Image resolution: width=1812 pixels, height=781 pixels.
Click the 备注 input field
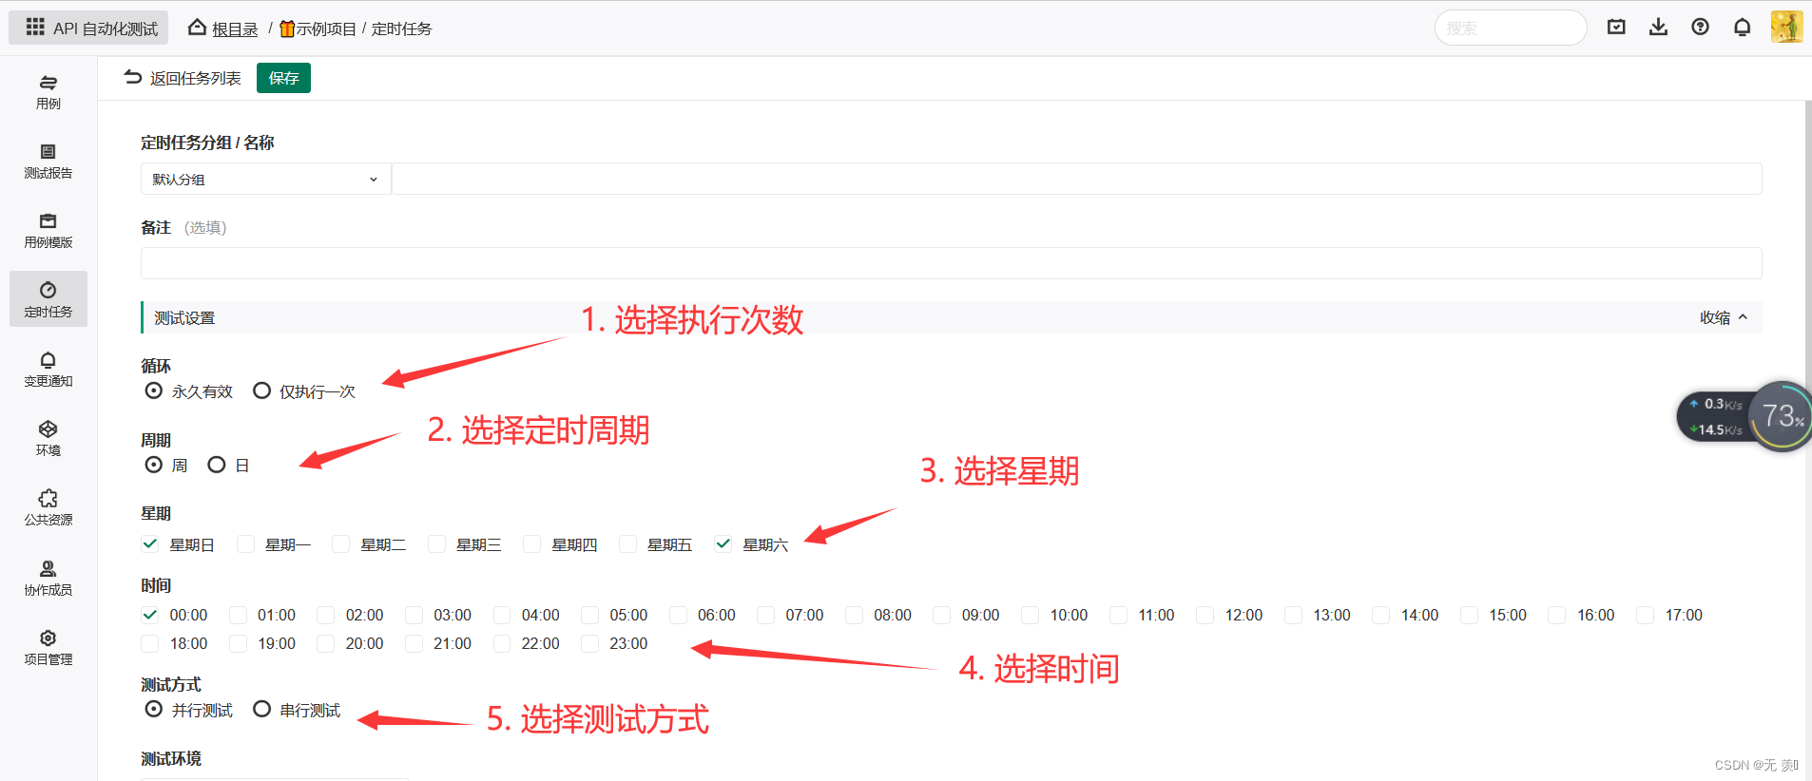tap(951, 263)
